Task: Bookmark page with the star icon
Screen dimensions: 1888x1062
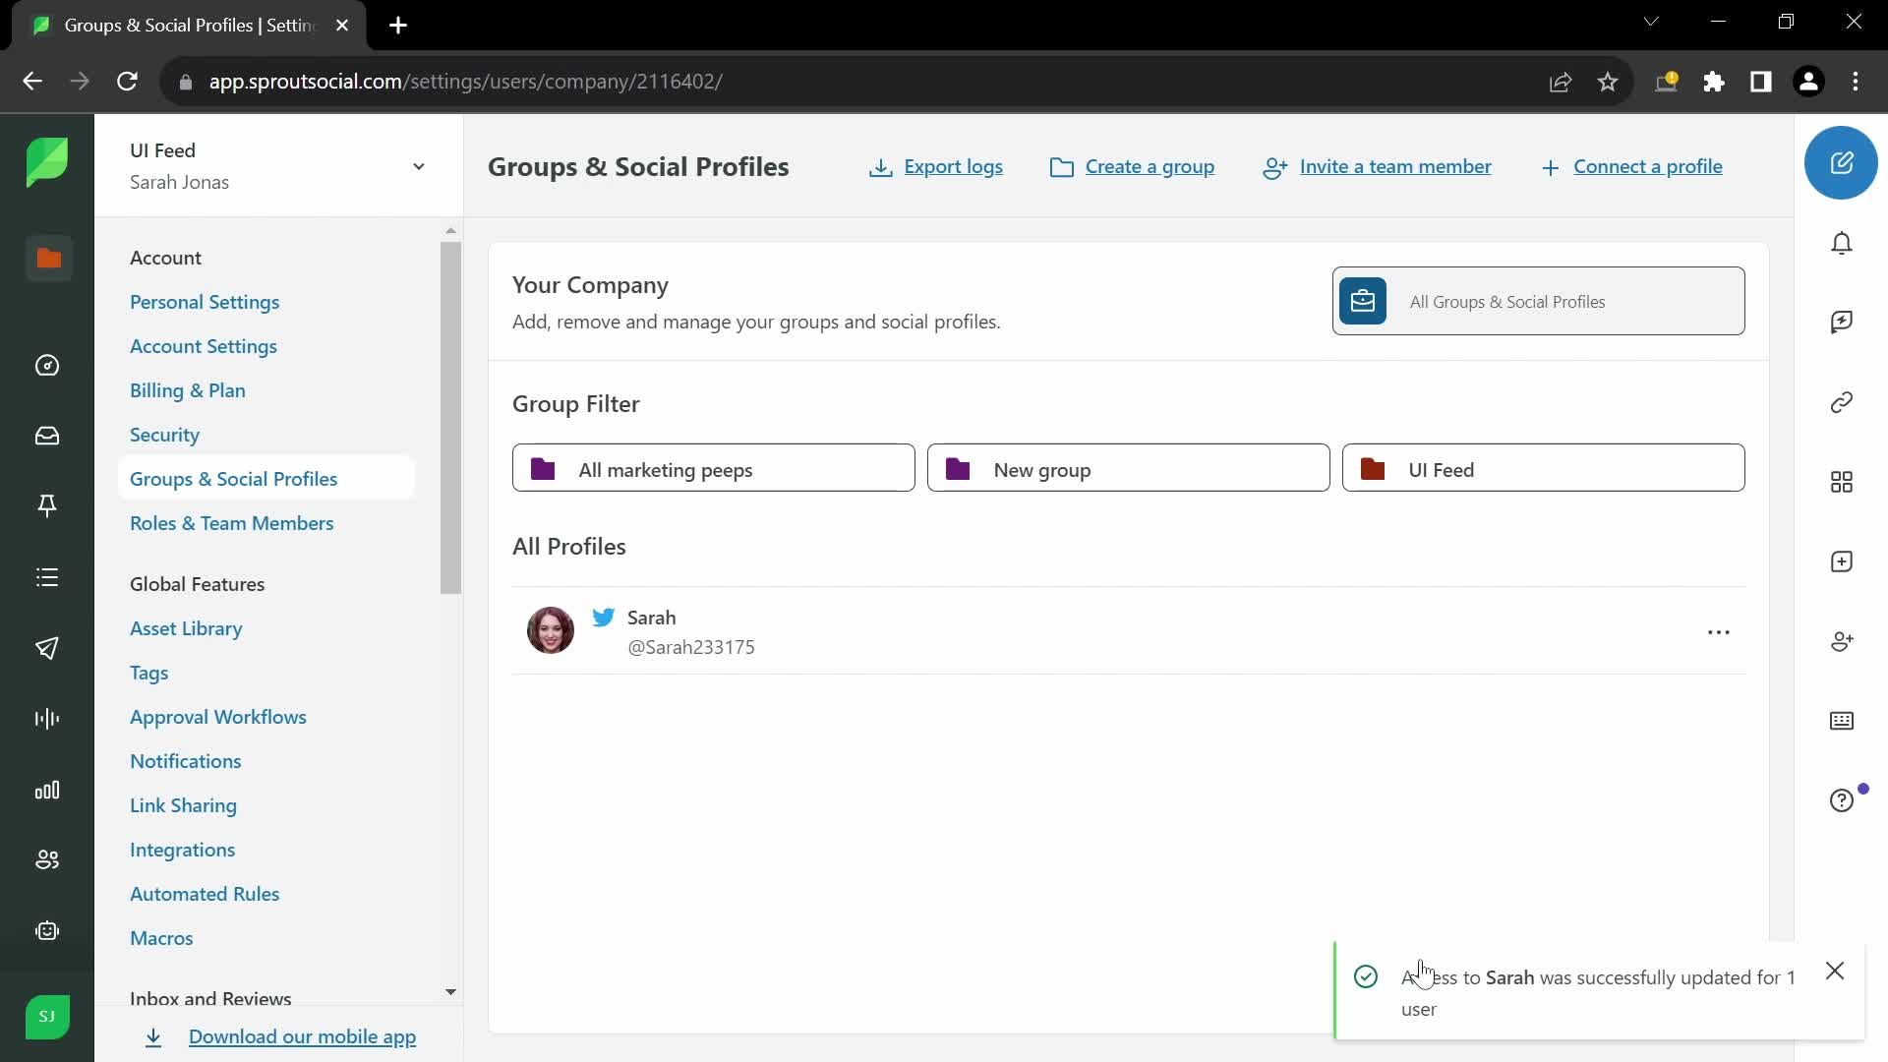Action: [1608, 82]
